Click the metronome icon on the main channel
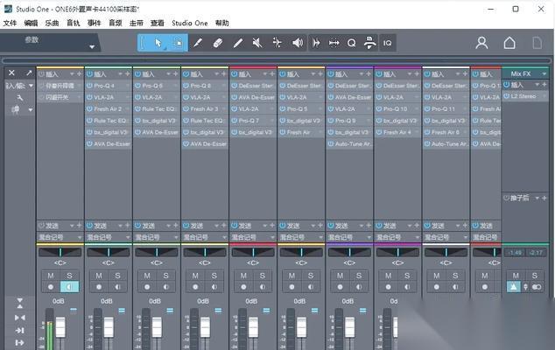555x350 pixels. point(525,287)
